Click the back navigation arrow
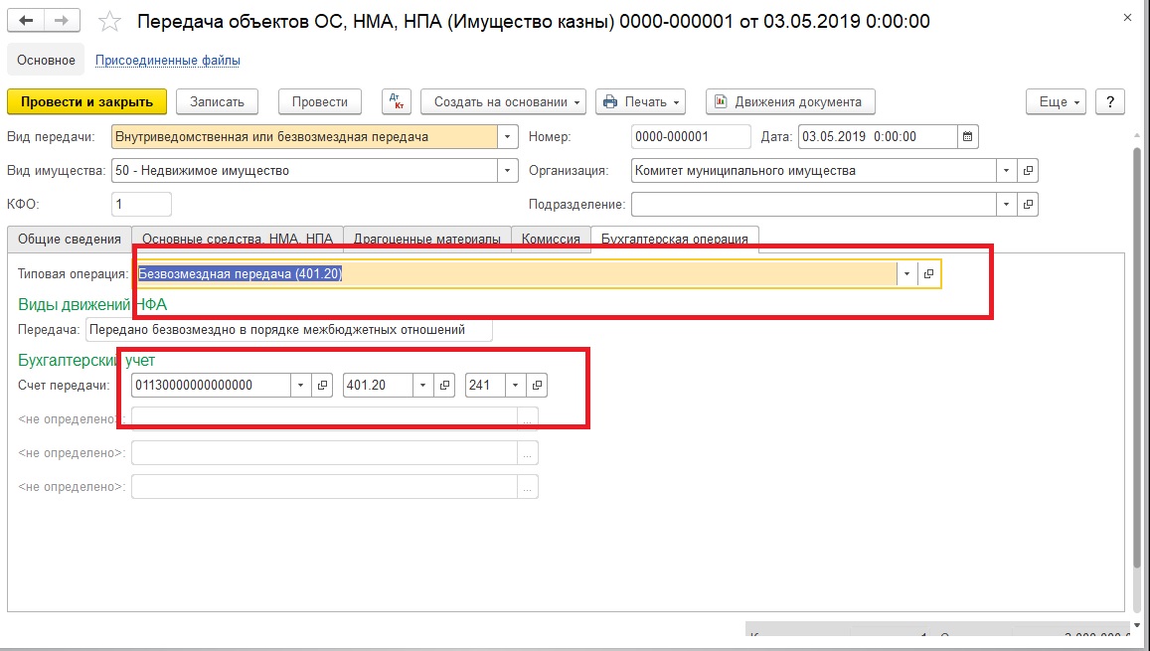The width and height of the screenshot is (1150, 651). [26, 21]
